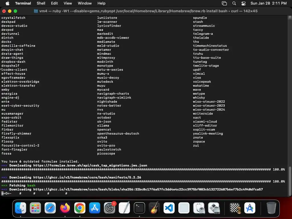Open Finder from the Dock

tap(20, 208)
